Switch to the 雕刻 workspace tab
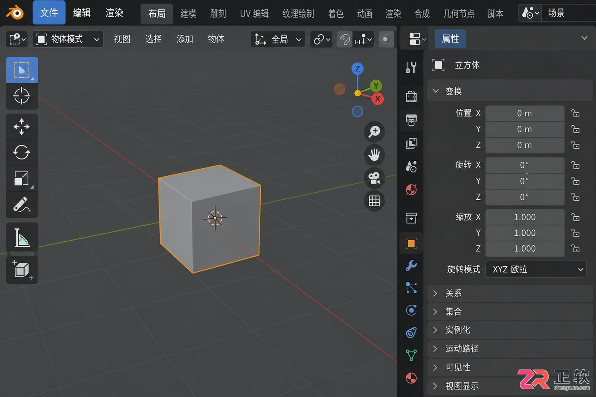This screenshot has width=596, height=397. pos(218,14)
